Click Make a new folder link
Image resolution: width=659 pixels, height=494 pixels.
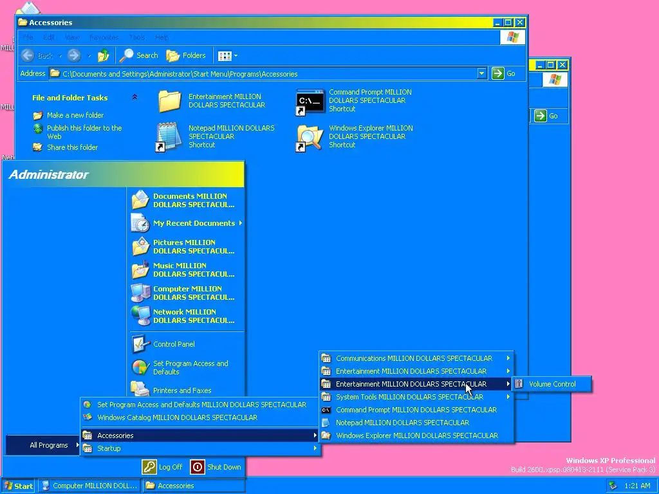[75, 115]
